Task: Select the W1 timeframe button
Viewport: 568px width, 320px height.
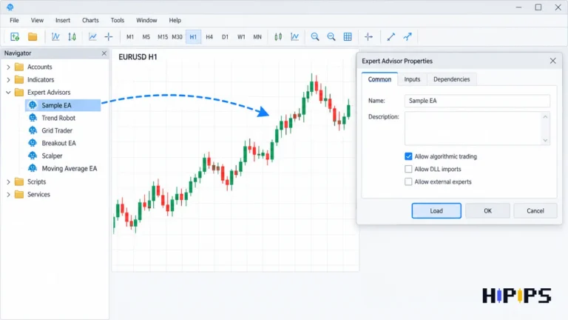Action: [x=241, y=37]
